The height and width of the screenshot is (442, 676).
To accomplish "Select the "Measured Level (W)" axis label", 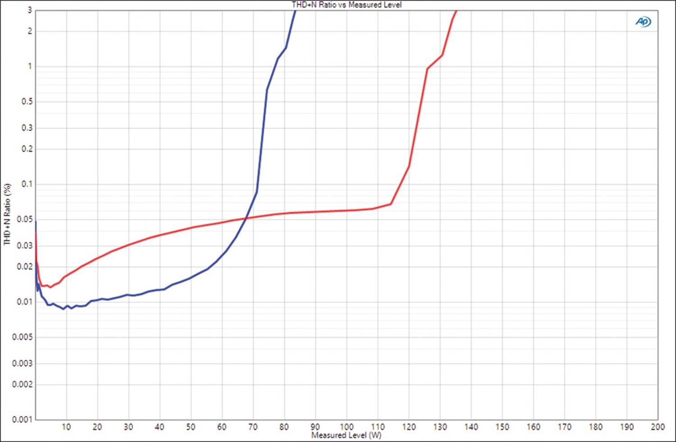I will click(x=346, y=435).
